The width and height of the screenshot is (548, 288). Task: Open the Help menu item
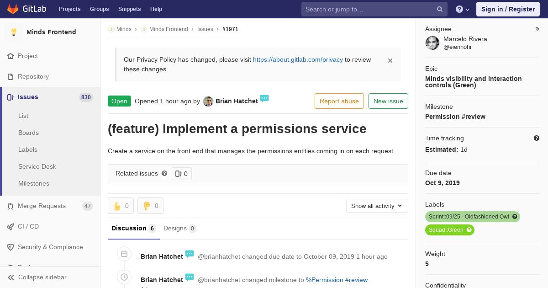tap(156, 9)
